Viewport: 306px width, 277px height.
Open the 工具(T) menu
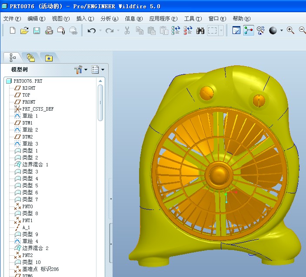click(x=193, y=19)
